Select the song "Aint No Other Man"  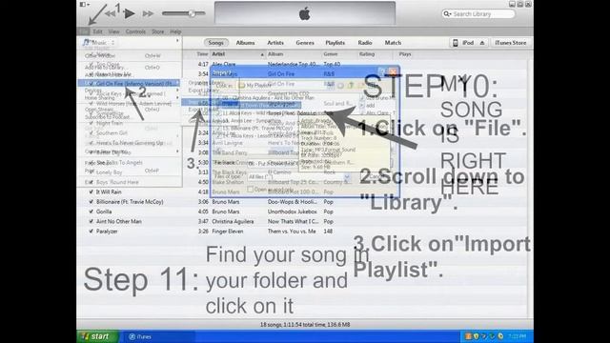[x=118, y=221]
